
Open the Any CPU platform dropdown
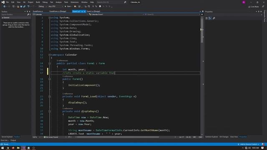(x=55, y=7)
